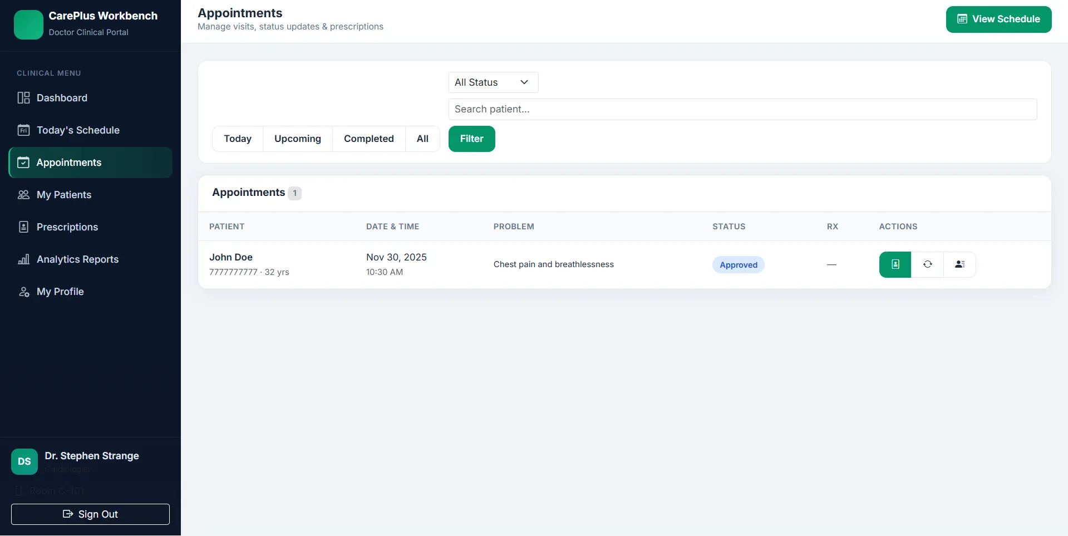The height and width of the screenshot is (536, 1068).
Task: Open patient details icon for John Doe
Action: click(959, 264)
